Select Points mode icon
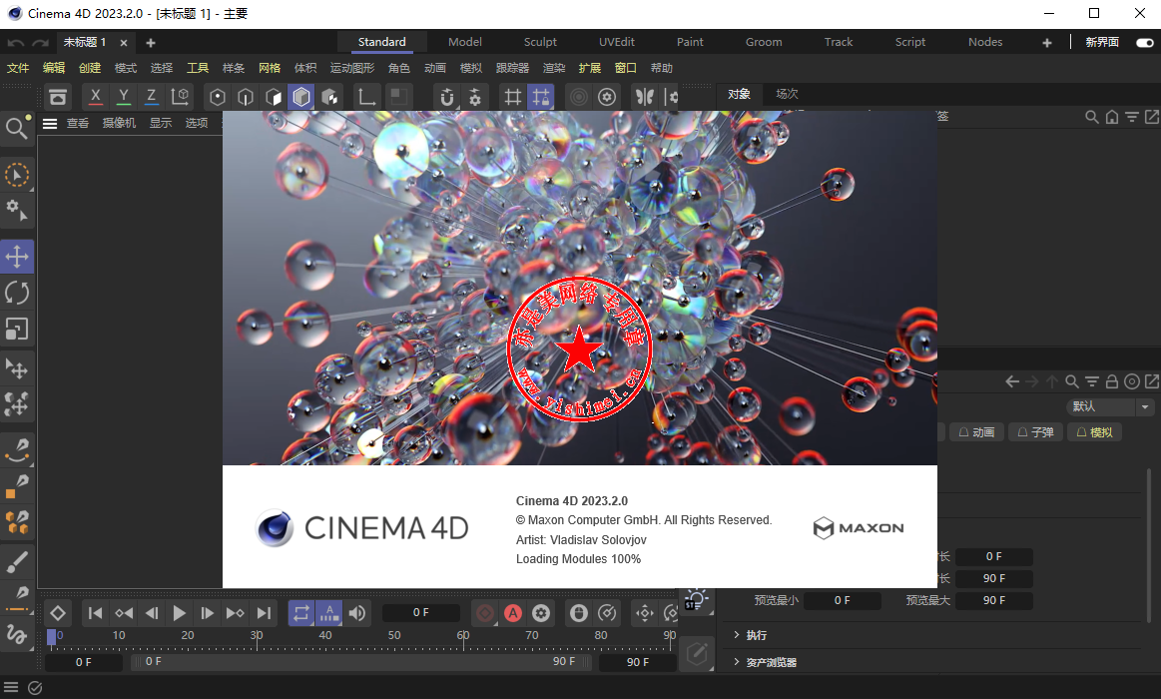 (x=217, y=97)
